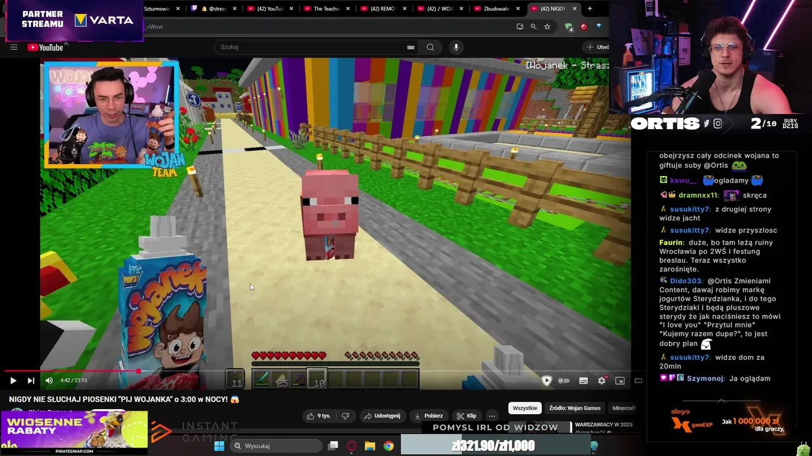Image resolution: width=812 pixels, height=456 pixels.
Task: Click the install app icon in address bar
Action: click(x=520, y=27)
